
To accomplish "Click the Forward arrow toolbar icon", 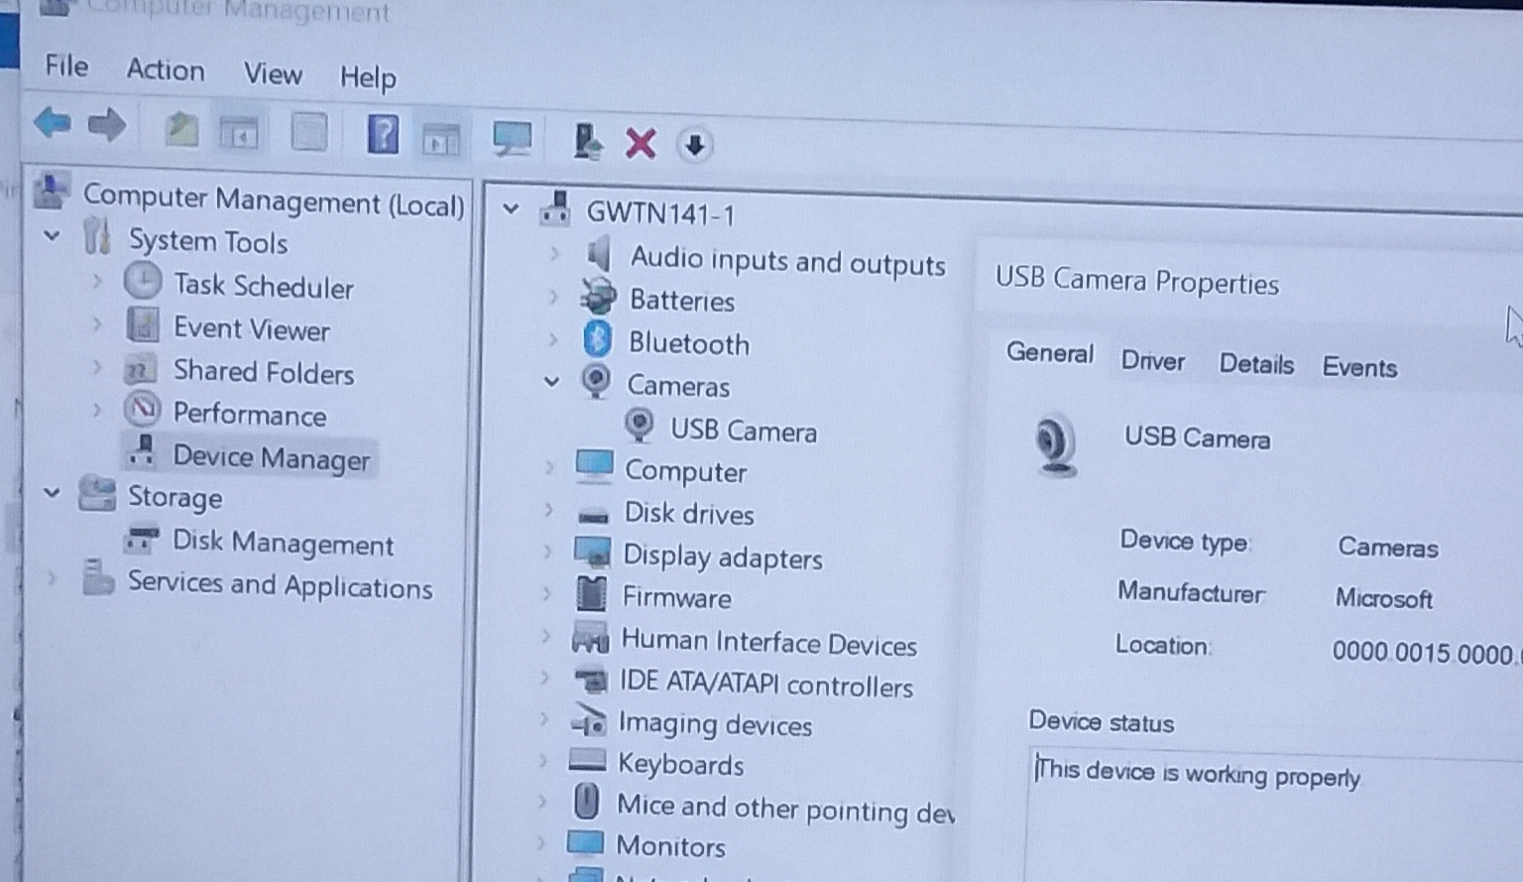I will [107, 125].
